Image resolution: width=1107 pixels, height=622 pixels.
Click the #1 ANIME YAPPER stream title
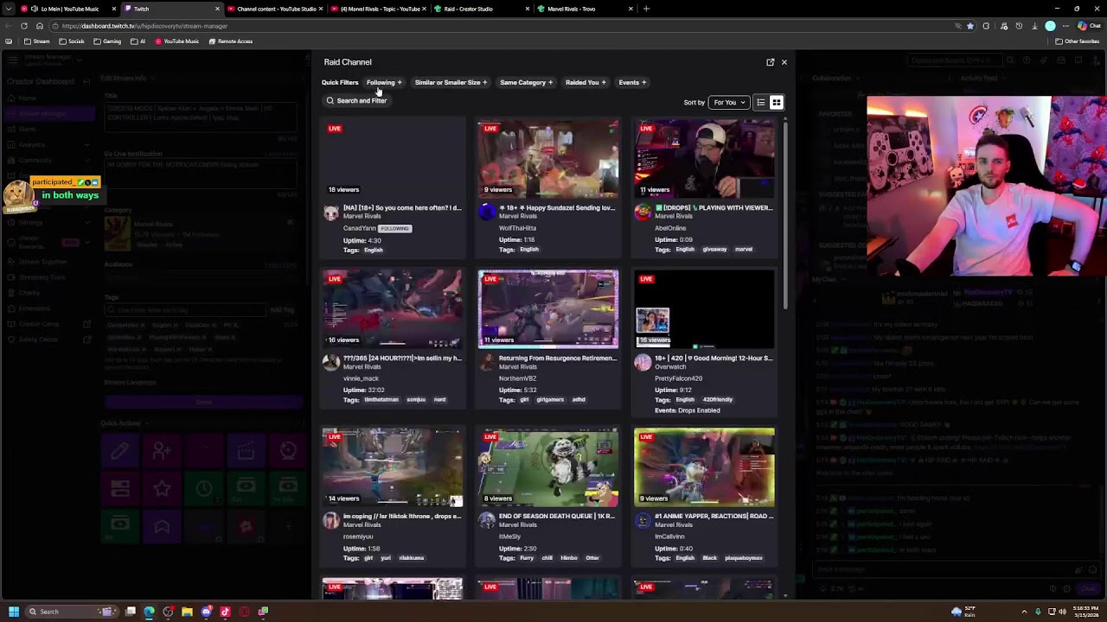[x=713, y=517]
